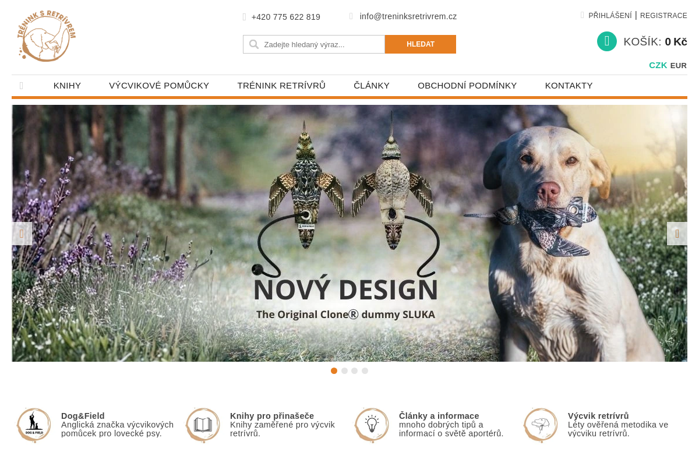Open the Přihlášení login link

click(610, 16)
